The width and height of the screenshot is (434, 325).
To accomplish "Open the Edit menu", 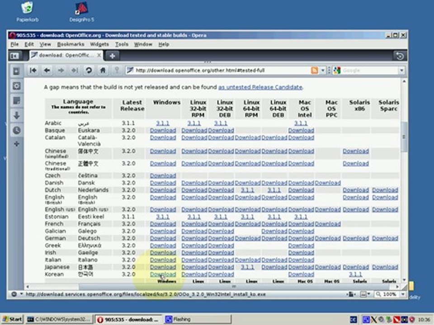I will tap(29, 44).
